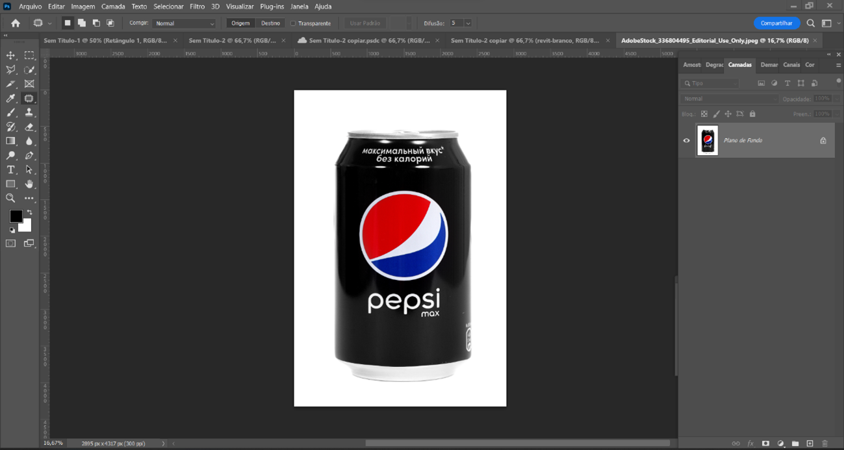844x450 pixels.
Task: Select the Dodge tool
Action: pos(11,156)
